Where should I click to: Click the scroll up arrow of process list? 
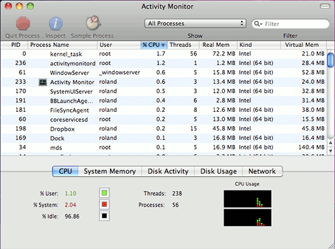[x=330, y=142]
